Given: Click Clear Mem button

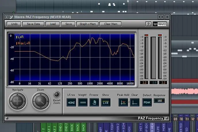Looking at the screenshot, I should coord(111,24).
